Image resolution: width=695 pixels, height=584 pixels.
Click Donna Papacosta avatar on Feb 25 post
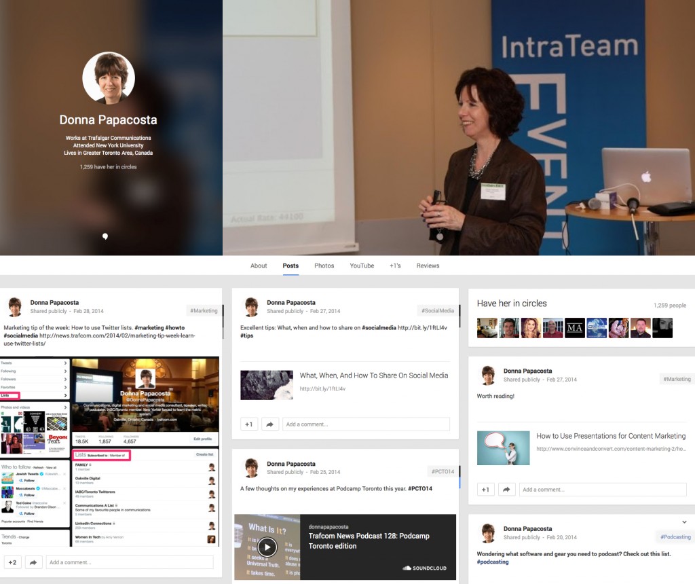click(x=251, y=468)
